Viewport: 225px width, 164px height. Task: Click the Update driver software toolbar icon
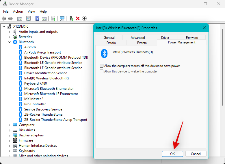coord(53,19)
